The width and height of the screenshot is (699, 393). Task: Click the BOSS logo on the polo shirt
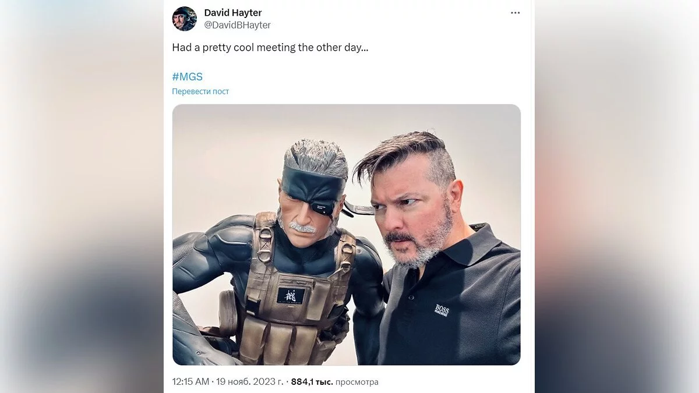442,310
